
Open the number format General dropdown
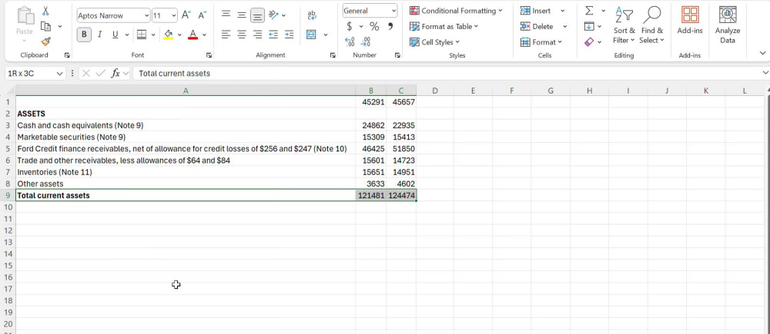coord(393,11)
